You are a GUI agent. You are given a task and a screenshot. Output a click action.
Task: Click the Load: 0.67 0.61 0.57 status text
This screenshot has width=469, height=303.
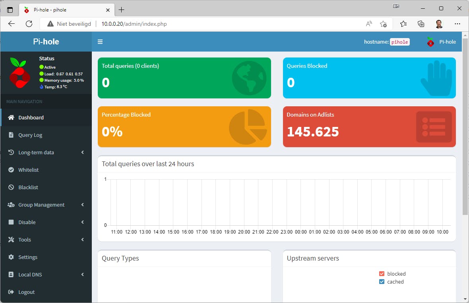(64, 74)
